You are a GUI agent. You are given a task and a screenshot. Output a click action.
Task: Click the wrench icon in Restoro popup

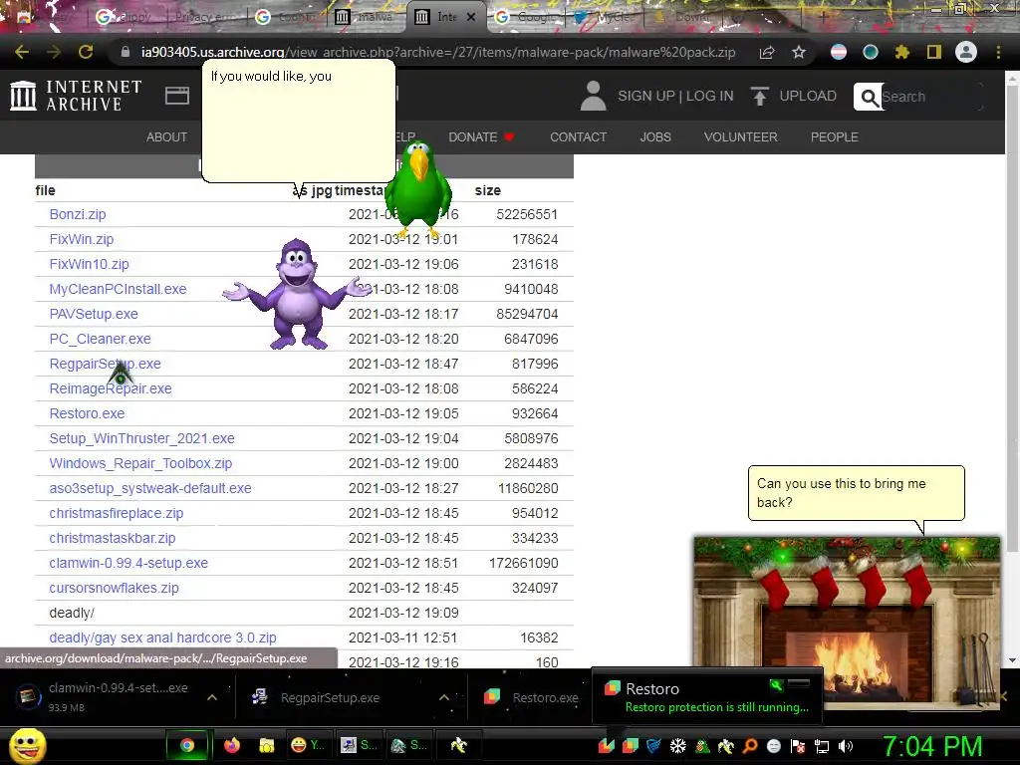[x=776, y=685]
